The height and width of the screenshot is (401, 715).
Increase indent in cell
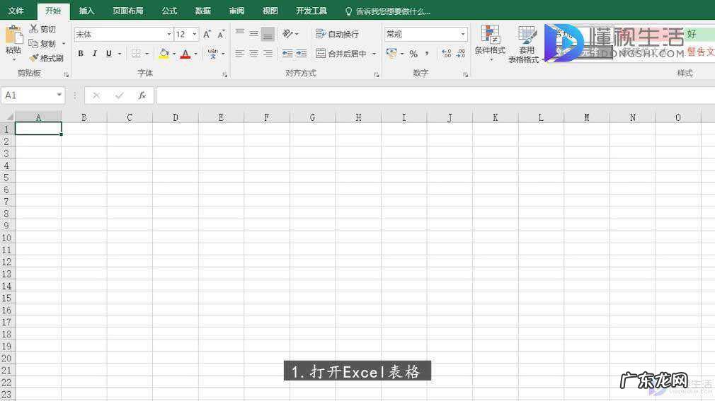[301, 54]
